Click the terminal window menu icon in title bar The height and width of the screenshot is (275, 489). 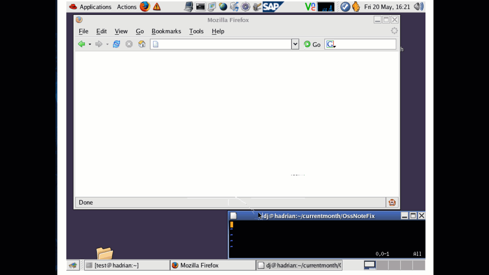234,216
